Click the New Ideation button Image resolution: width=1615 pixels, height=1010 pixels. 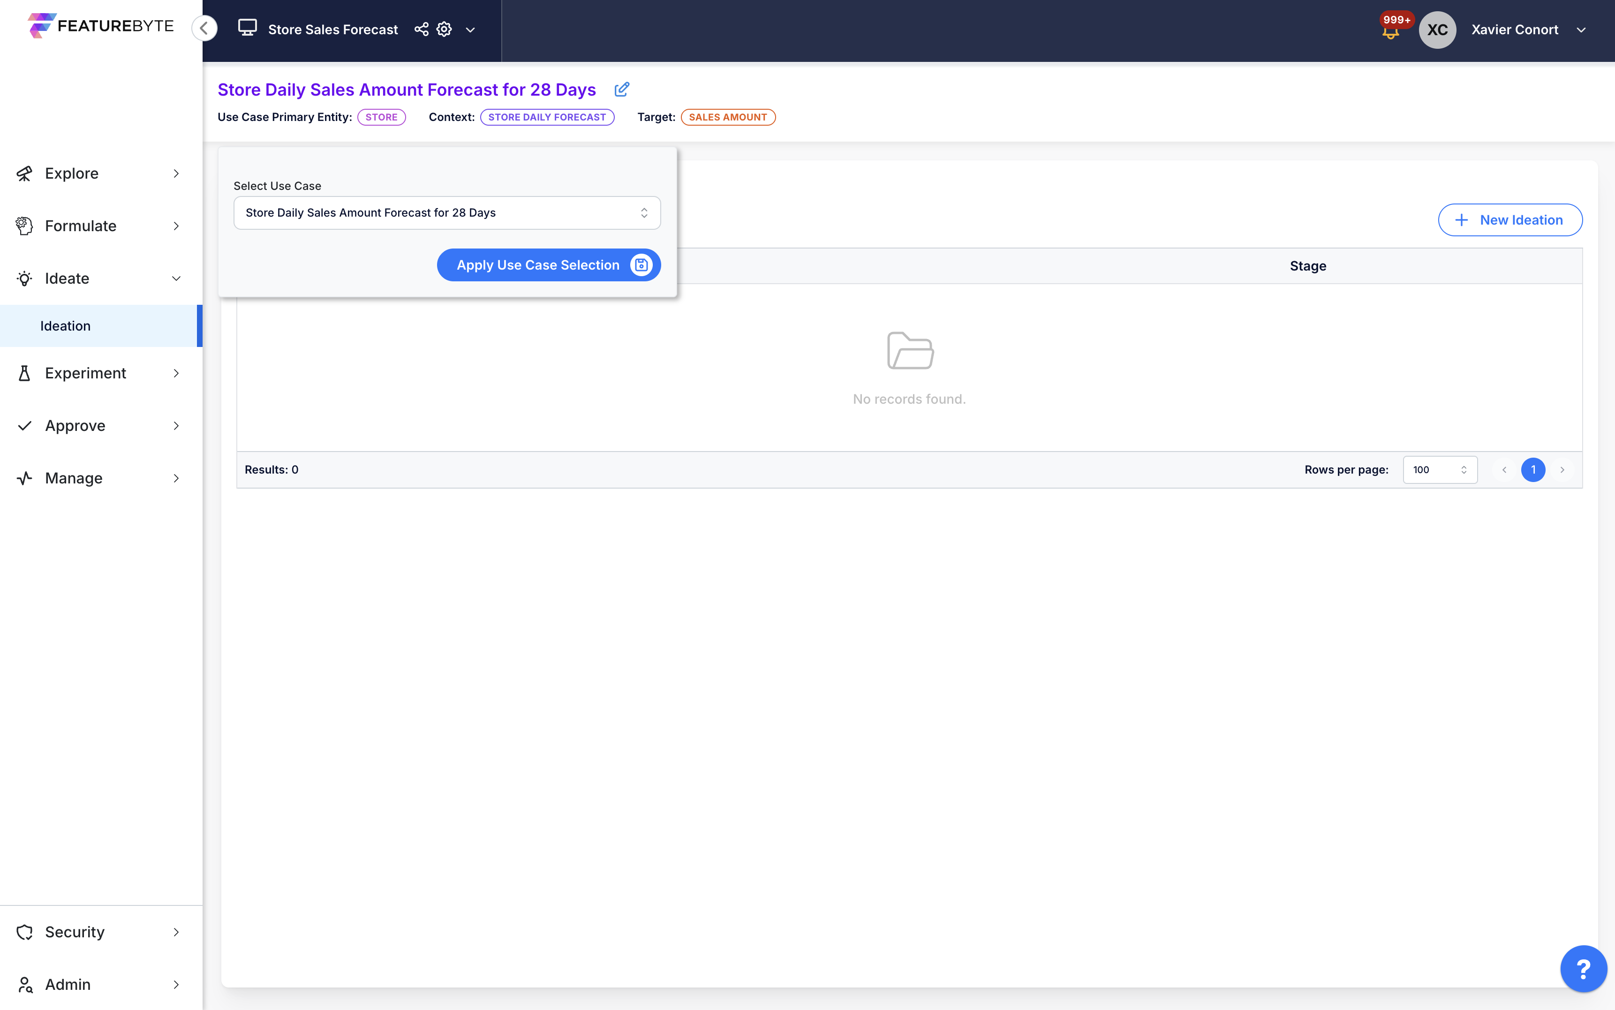coord(1509,220)
